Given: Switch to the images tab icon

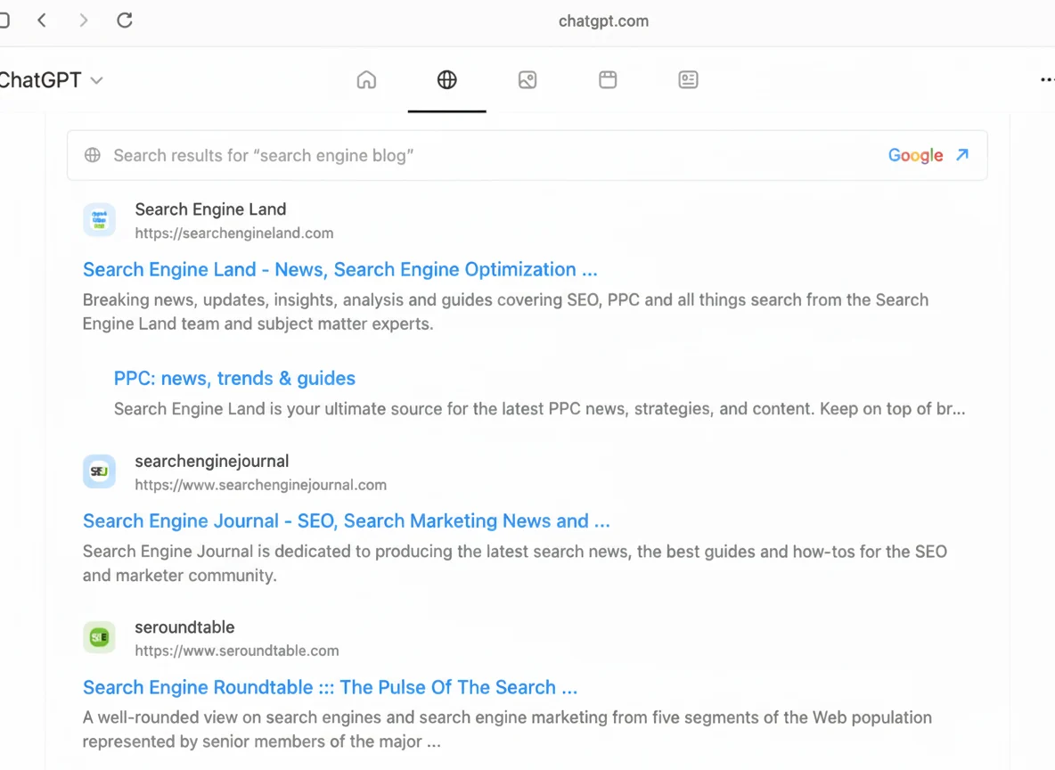Looking at the screenshot, I should click(x=527, y=80).
